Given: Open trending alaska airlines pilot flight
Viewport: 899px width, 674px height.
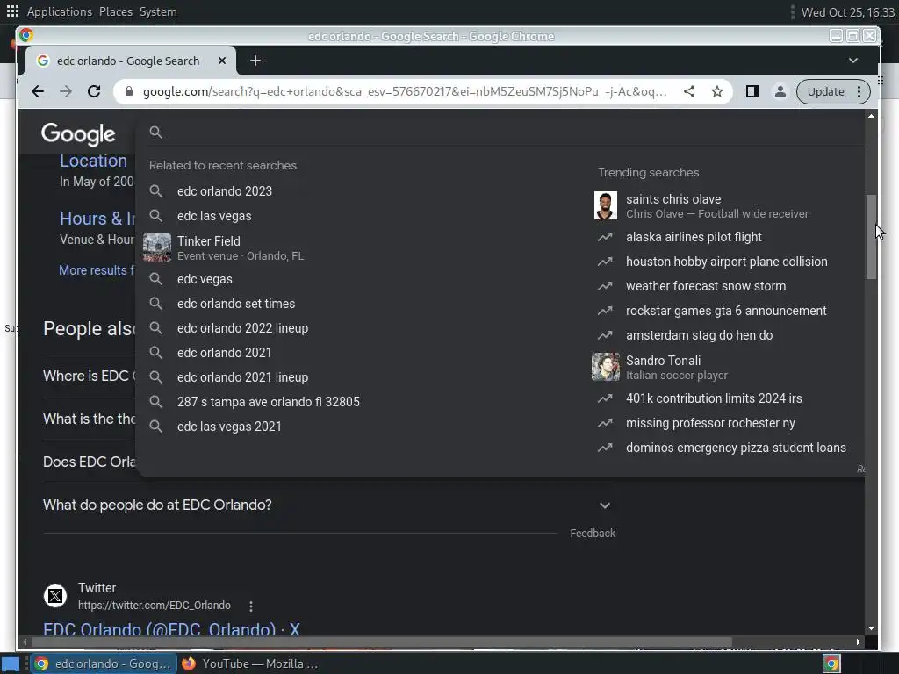Looking at the screenshot, I should (694, 237).
